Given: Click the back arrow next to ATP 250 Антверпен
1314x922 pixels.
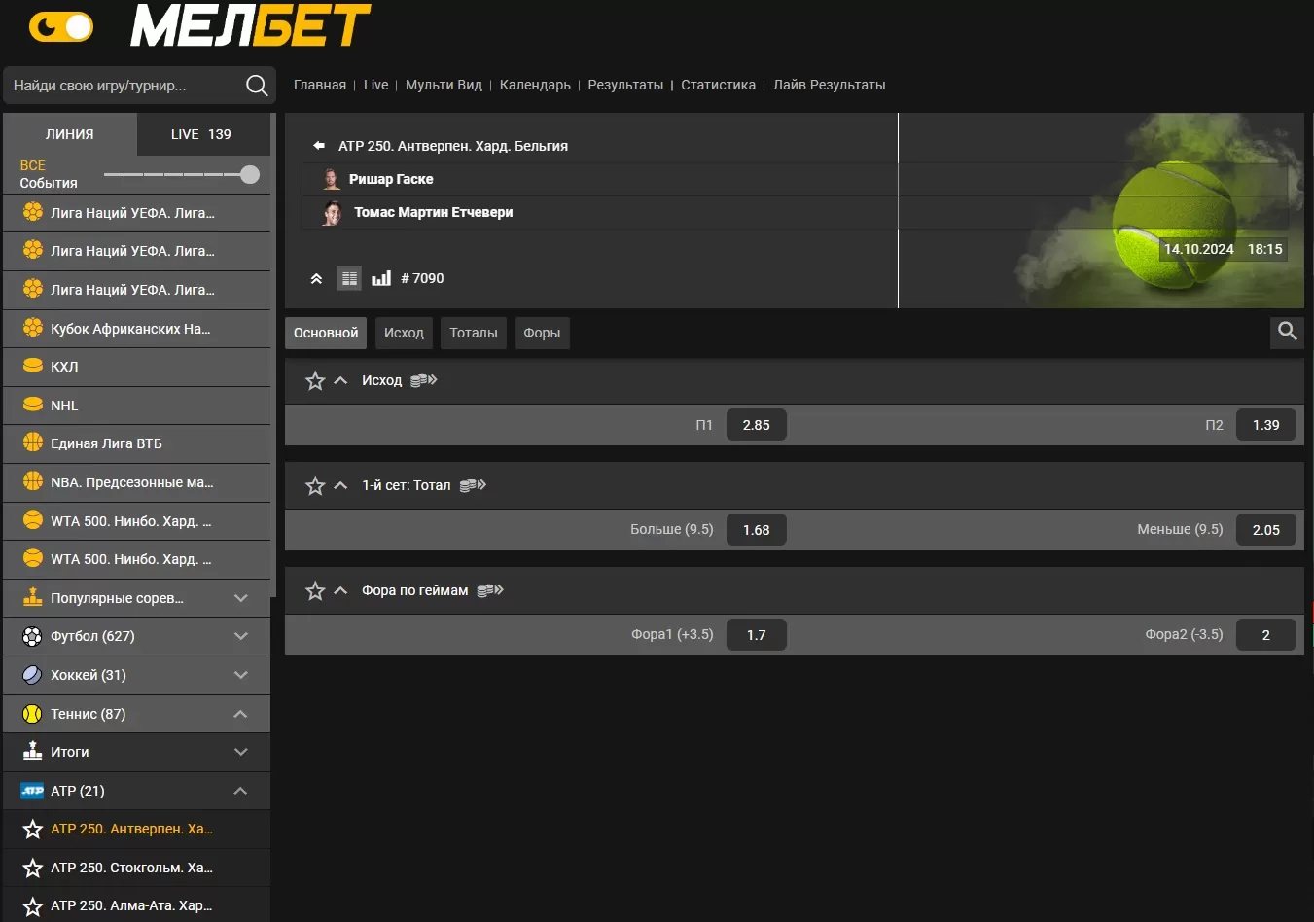Looking at the screenshot, I should coord(318,146).
